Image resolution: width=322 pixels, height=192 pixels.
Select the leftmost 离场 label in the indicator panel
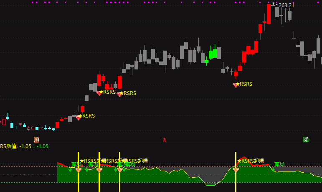point(76,164)
